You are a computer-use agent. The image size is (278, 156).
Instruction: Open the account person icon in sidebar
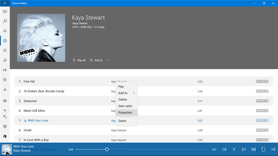pos(5,117)
